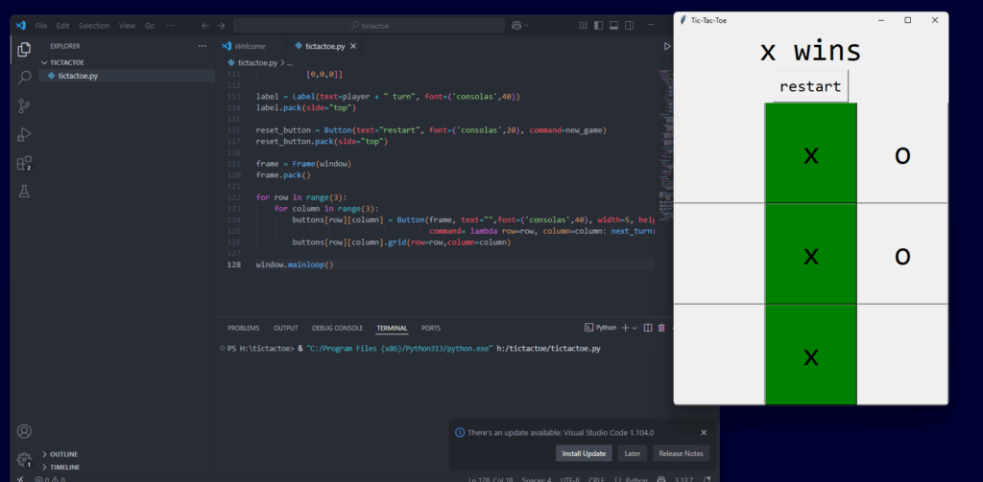Viewport: 983px width, 482px height.
Task: Open the Extensions view
Action: (x=24, y=164)
